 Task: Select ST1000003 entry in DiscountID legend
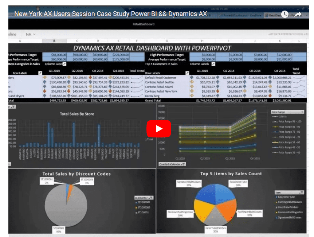(x=143, y=207)
